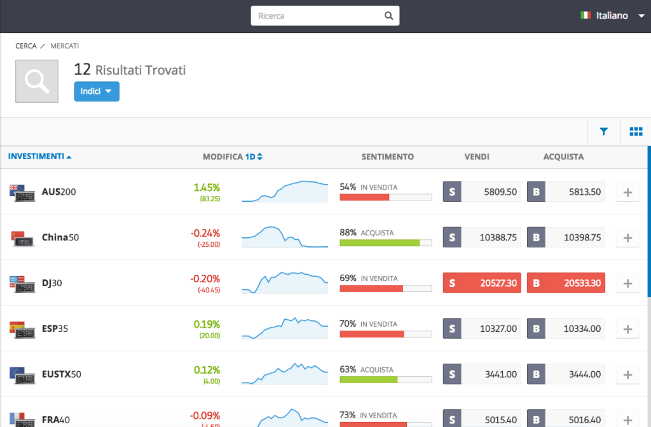Screen dimensions: 651x427
Task: Sell EUSTX50 at 3441.00
Action: pos(482,374)
